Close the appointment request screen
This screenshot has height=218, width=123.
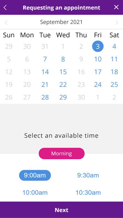pyautogui.click(x=116, y=7)
